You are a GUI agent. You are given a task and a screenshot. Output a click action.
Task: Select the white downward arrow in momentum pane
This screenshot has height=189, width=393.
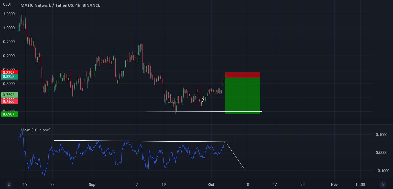(x=236, y=156)
